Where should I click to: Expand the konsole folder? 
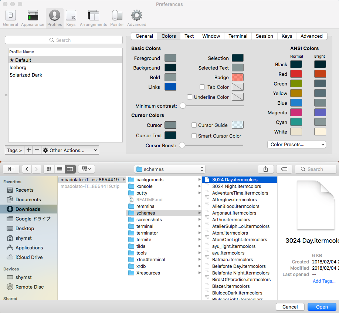(199, 186)
